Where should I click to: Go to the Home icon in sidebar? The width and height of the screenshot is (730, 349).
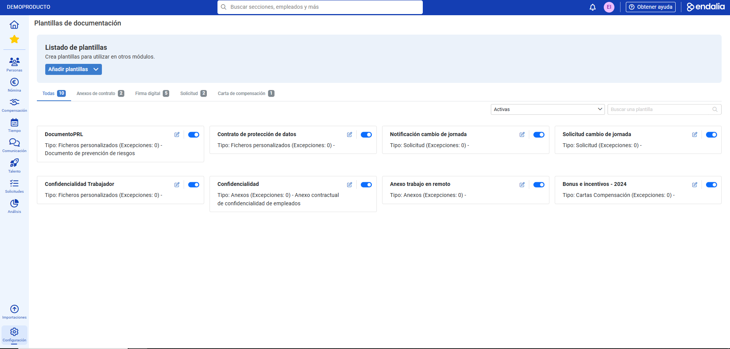pos(14,25)
